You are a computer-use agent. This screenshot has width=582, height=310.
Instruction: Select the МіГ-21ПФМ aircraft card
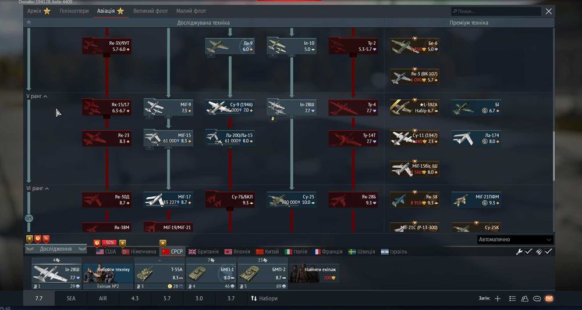[x=476, y=200]
